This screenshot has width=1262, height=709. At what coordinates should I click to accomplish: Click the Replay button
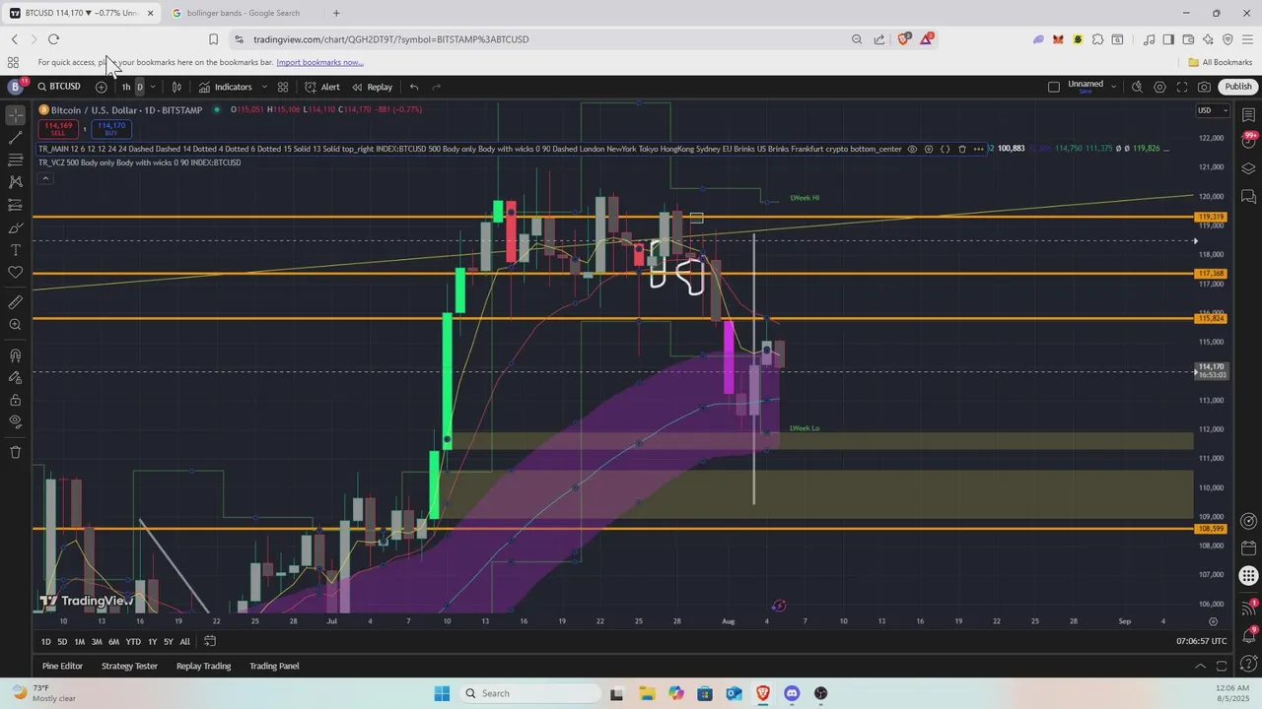click(x=372, y=87)
